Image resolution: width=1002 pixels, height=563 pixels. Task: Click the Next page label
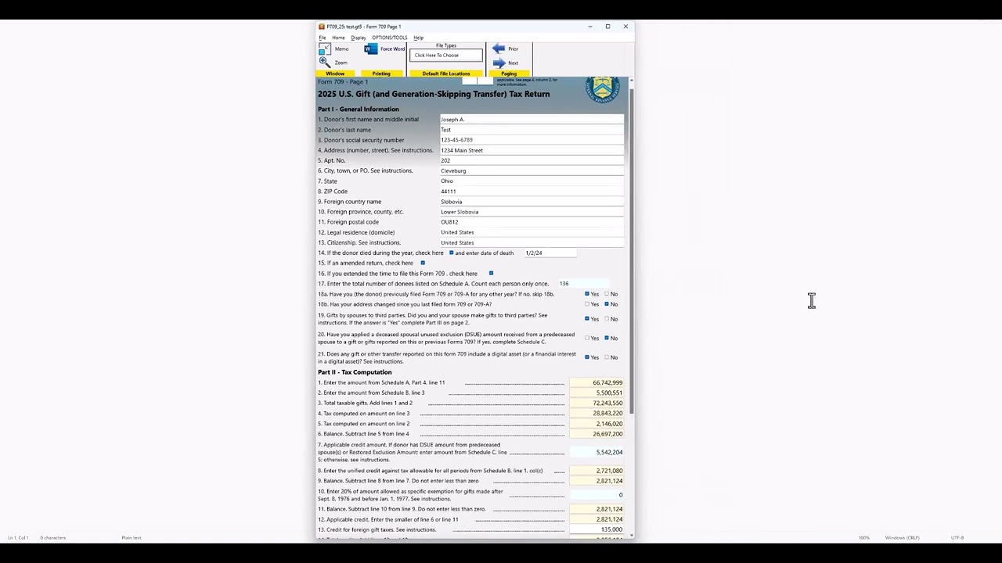click(514, 63)
